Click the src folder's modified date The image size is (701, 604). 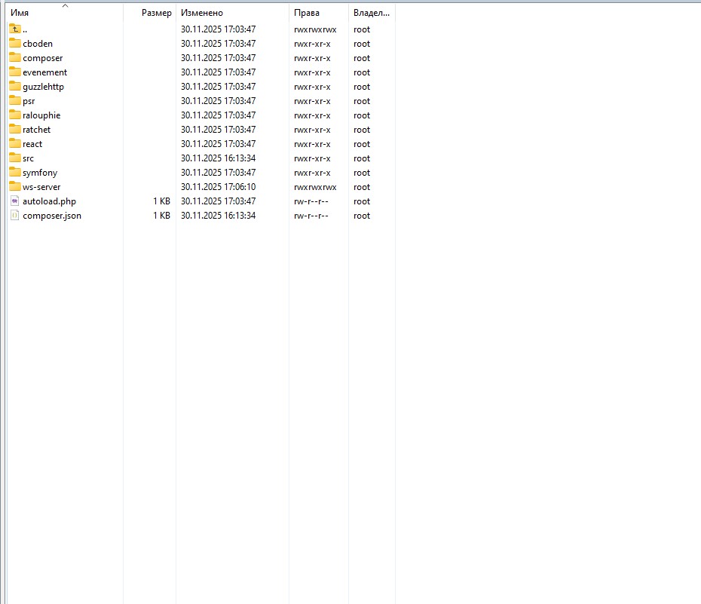(218, 158)
